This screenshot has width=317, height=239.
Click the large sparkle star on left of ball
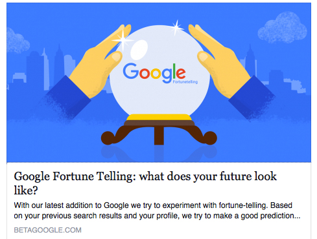(123, 40)
